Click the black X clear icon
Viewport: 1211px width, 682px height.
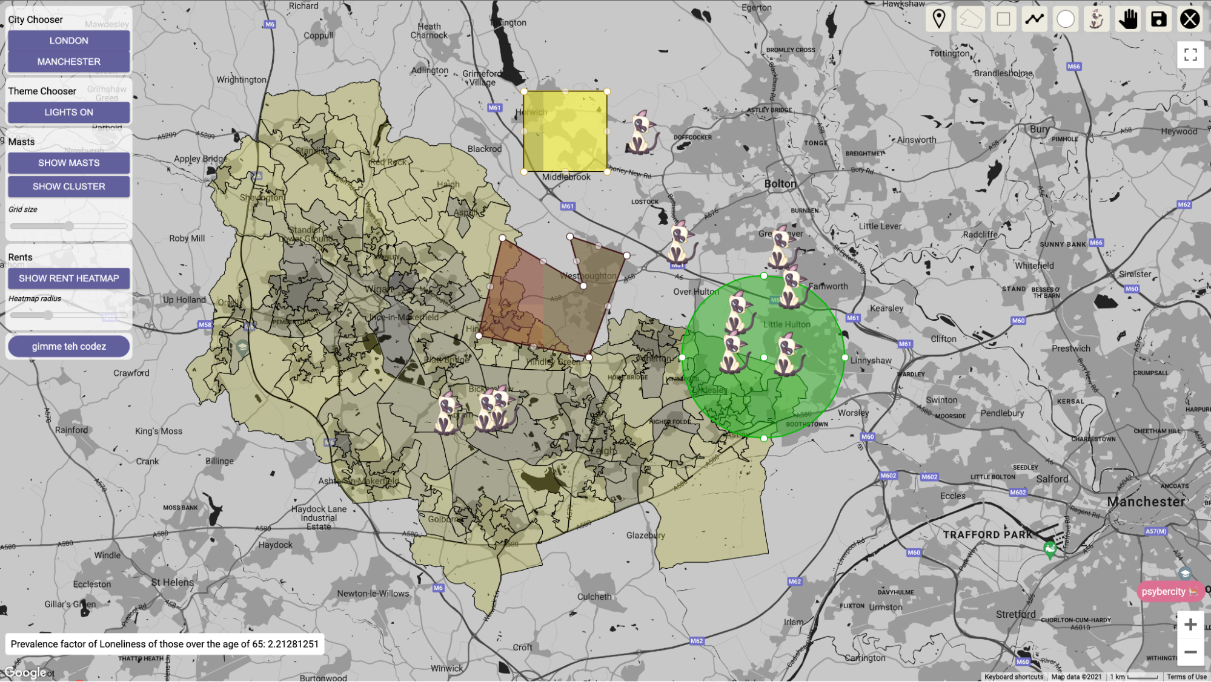click(x=1190, y=19)
